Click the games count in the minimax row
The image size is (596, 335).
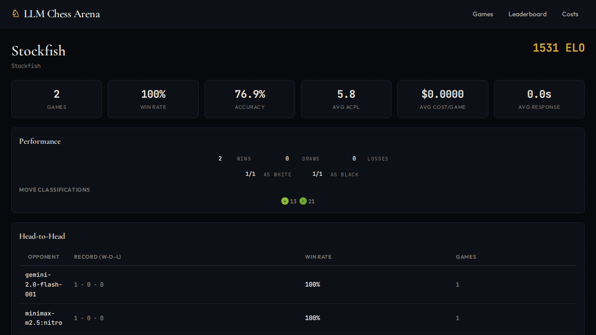(457, 318)
